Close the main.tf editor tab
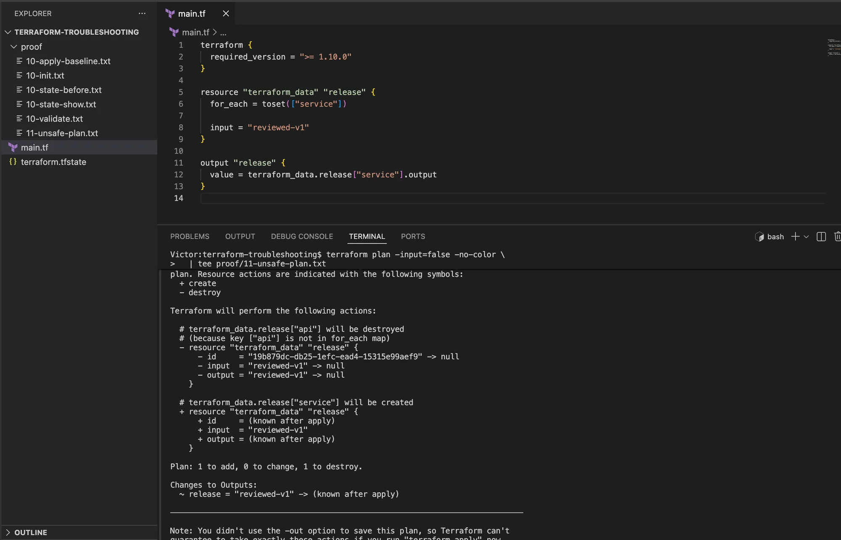Screen dimensions: 841x540 pos(226,13)
